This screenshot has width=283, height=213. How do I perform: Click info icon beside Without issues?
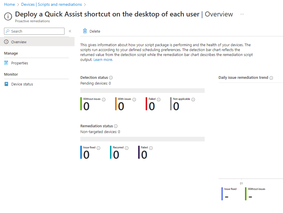104,100
